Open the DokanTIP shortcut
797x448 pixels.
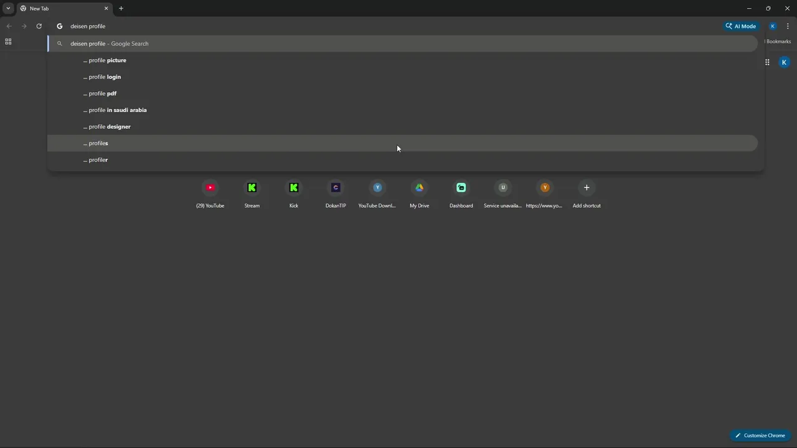(336, 194)
